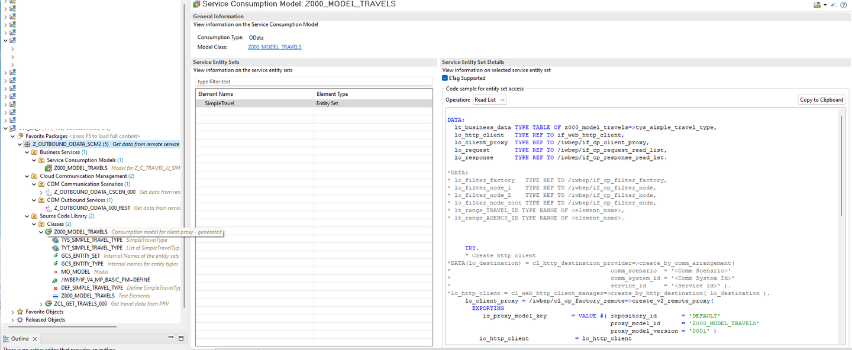This screenshot has width=852, height=350.
Task: Expand the Favorite Objects node
Action: [x=13, y=312]
